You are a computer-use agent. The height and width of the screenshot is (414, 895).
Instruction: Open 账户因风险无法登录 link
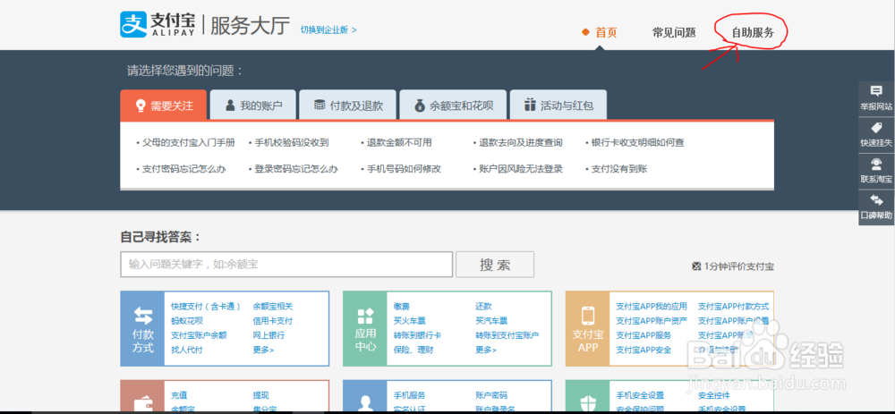[521, 169]
